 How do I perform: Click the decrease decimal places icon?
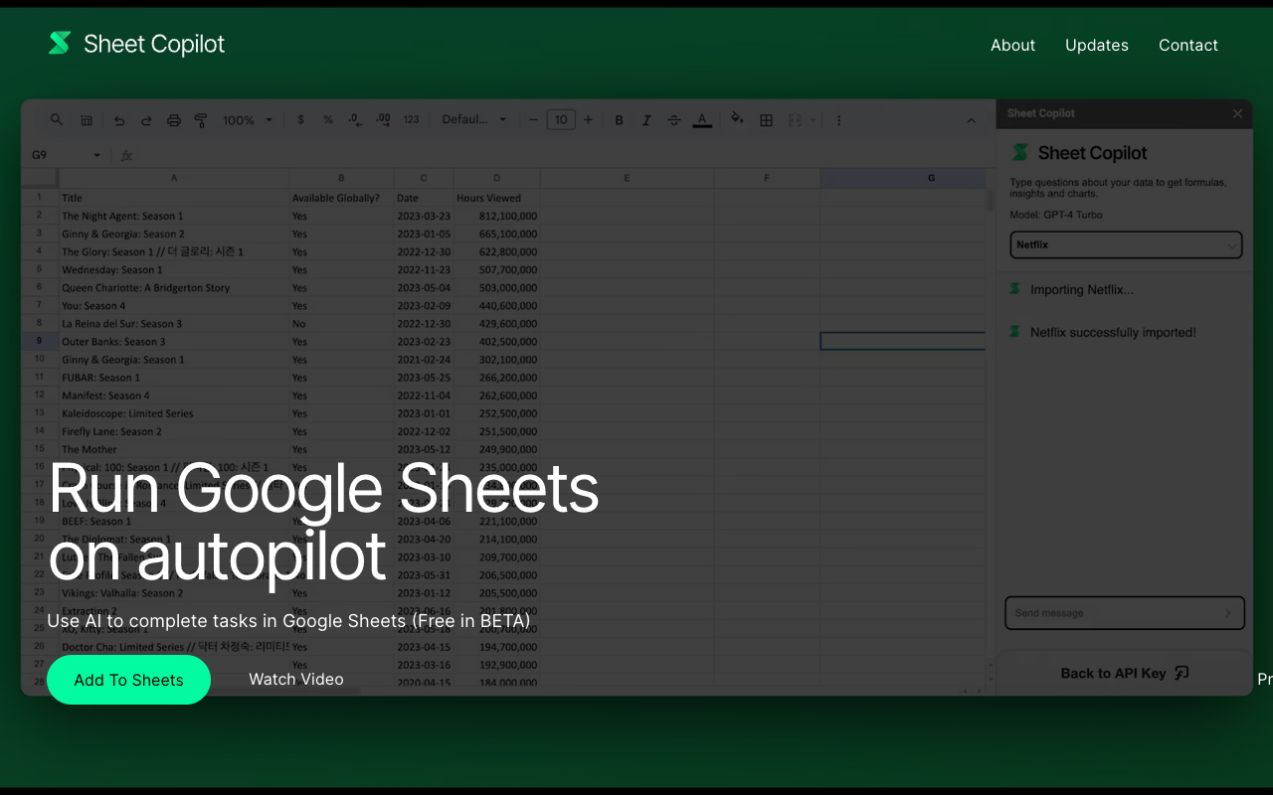[355, 119]
